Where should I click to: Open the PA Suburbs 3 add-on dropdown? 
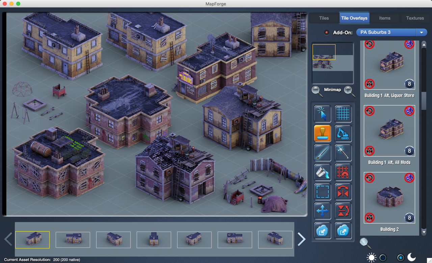pos(391,32)
